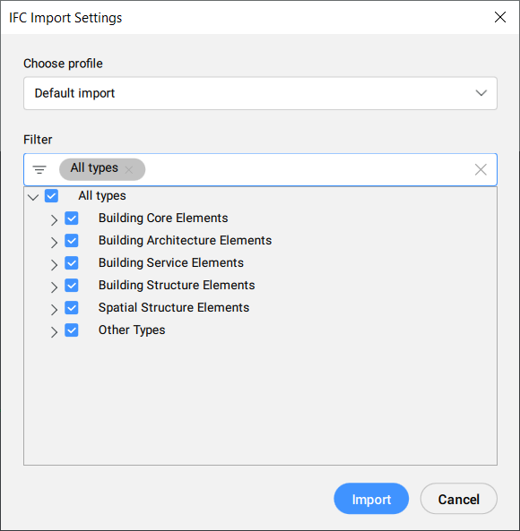Click the Cancel button
The height and width of the screenshot is (531, 520).
(459, 499)
